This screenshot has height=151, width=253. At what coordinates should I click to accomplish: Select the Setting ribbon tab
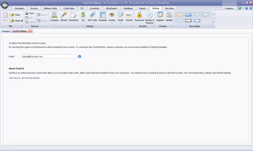[x=156, y=9]
